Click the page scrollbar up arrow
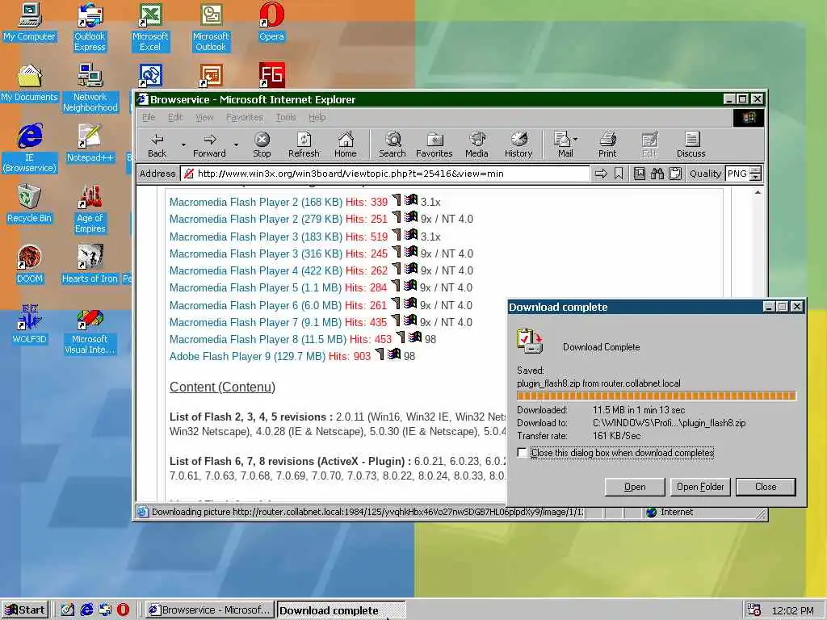Screen dimensions: 827x620 click(758, 192)
